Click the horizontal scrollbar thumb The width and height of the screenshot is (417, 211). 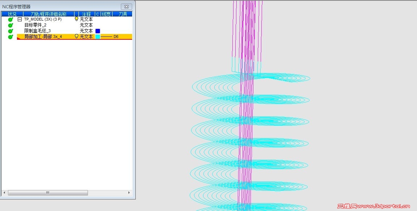click(x=48, y=193)
